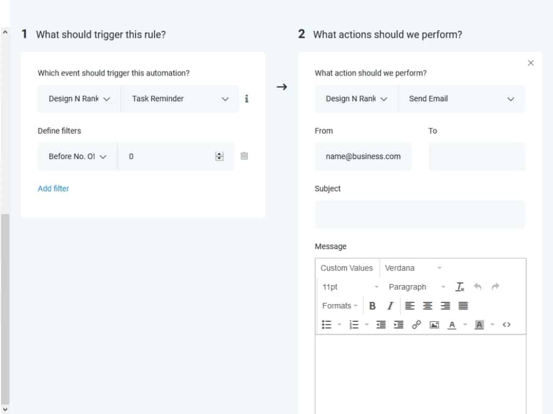Toggle italic text formatting
The image size is (553, 414).
pyautogui.click(x=390, y=306)
